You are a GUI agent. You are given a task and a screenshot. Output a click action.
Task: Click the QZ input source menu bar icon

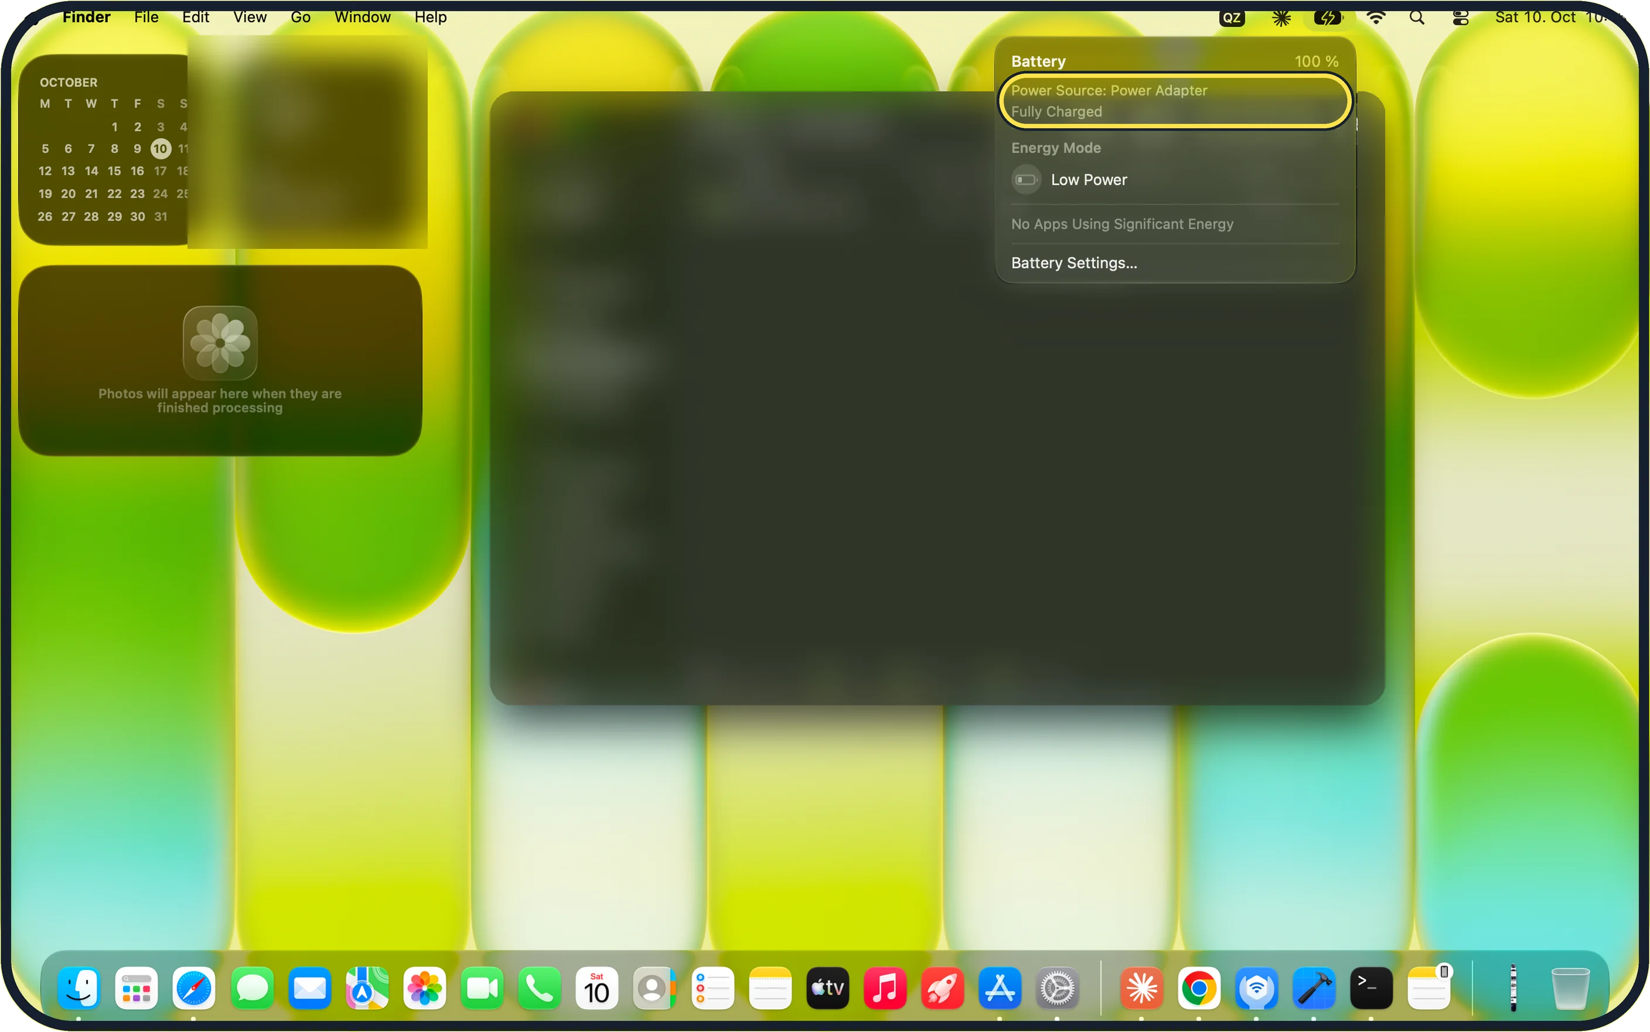(1232, 18)
